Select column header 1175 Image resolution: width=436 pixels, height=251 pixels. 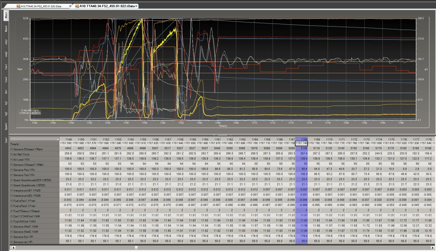[388, 139]
